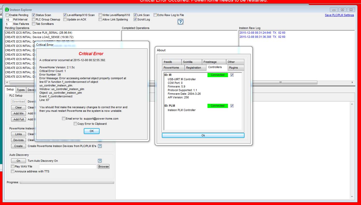Uncheck the PLM controller enabled checkbox

232,106
